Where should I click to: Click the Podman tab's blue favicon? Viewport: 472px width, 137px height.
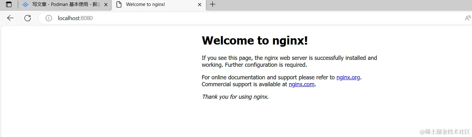tap(25, 5)
